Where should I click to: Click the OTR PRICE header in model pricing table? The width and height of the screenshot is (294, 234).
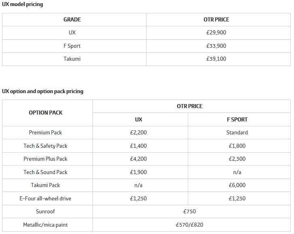(216, 19)
